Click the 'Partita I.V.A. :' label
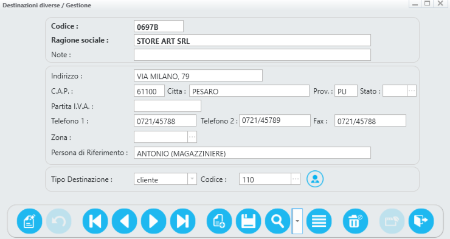The width and height of the screenshot is (450, 239). pos(72,106)
